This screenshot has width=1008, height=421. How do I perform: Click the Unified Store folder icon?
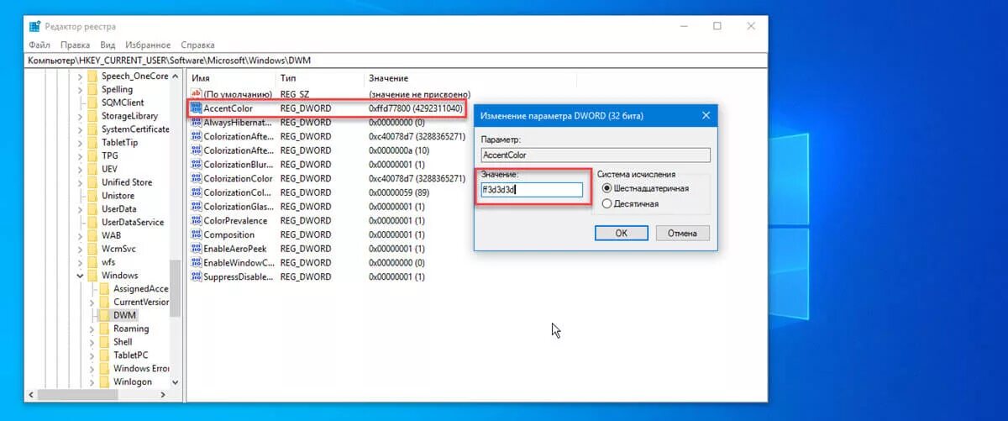point(92,182)
